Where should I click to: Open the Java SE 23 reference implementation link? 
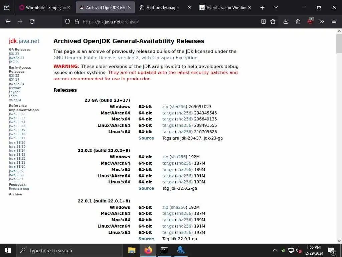coord(17,114)
